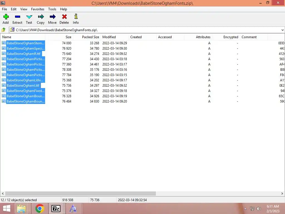Open the Favorites menu
This screenshot has height=214, width=285.
38,9
